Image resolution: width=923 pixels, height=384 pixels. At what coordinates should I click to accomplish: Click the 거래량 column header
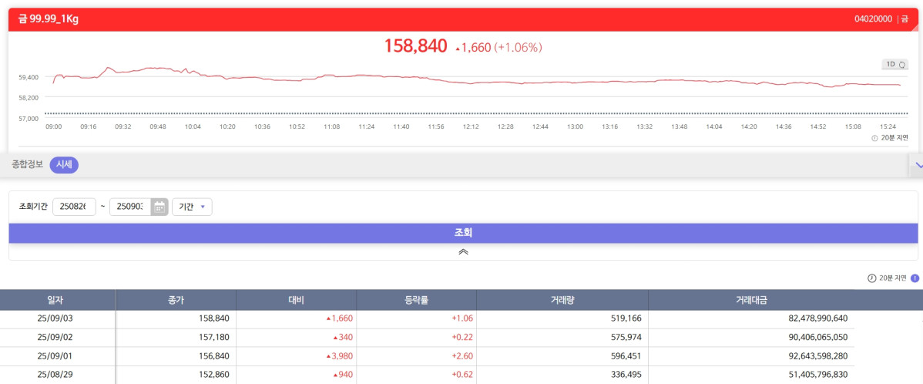[562, 300]
